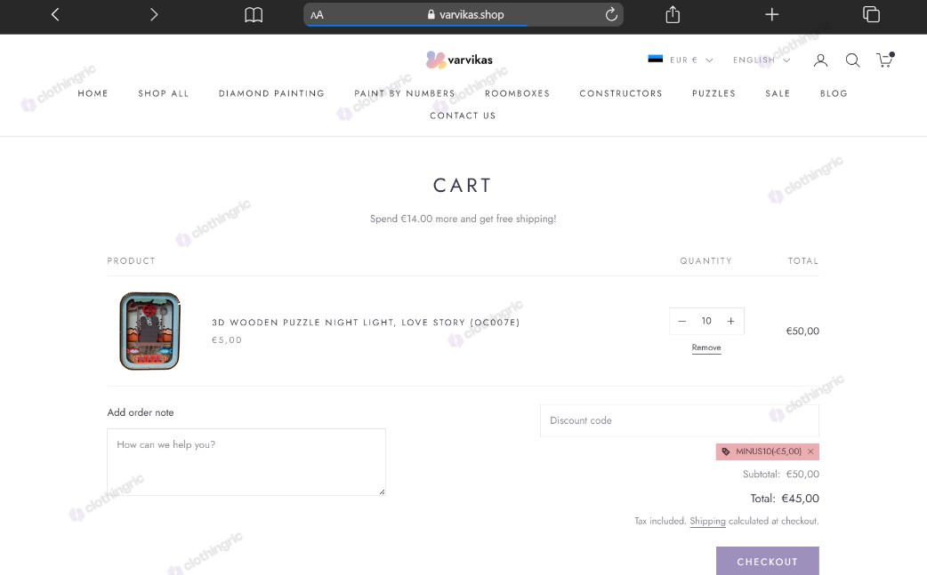Go forward with the browser forward arrow
Screen dimensions: 927x575
(154, 14)
